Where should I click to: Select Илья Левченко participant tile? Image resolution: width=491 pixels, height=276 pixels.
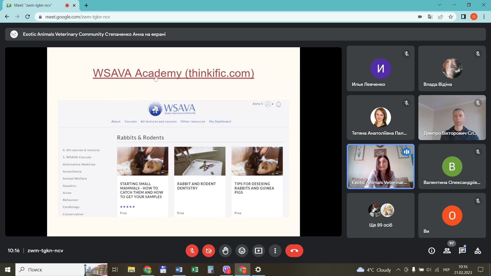[x=381, y=68]
